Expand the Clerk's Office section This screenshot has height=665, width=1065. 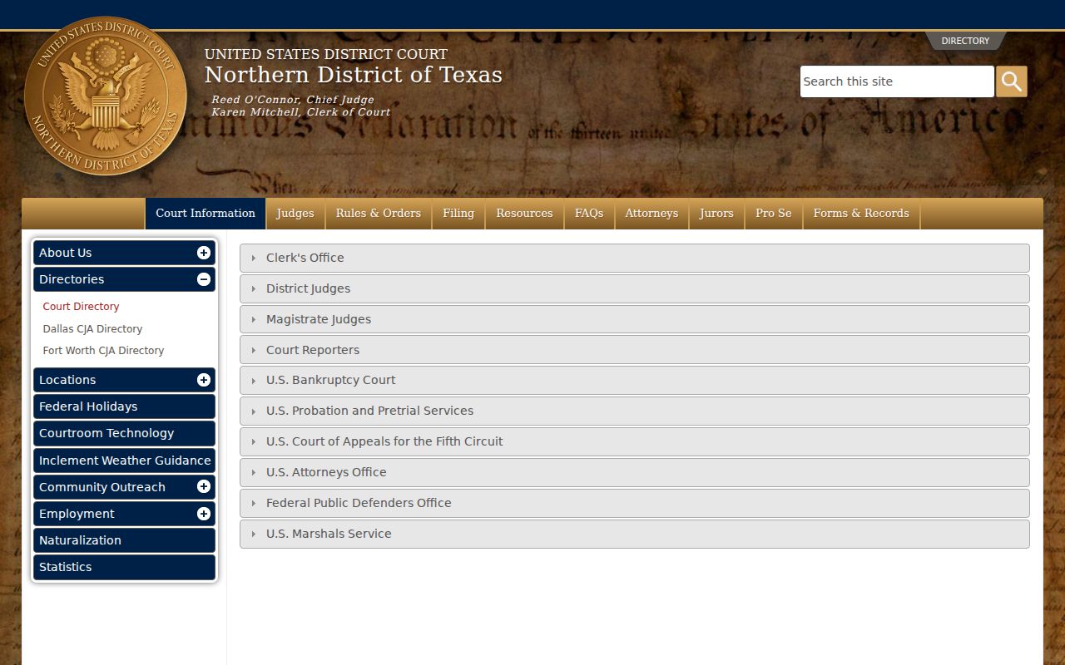pyautogui.click(x=635, y=258)
